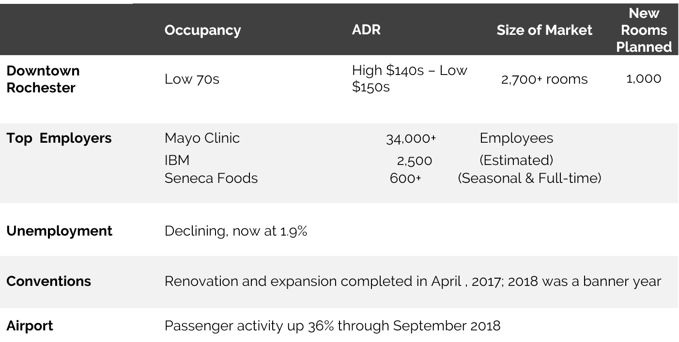The image size is (679, 342).
Task: Click the Low 70s occupancy value
Action: point(192,79)
